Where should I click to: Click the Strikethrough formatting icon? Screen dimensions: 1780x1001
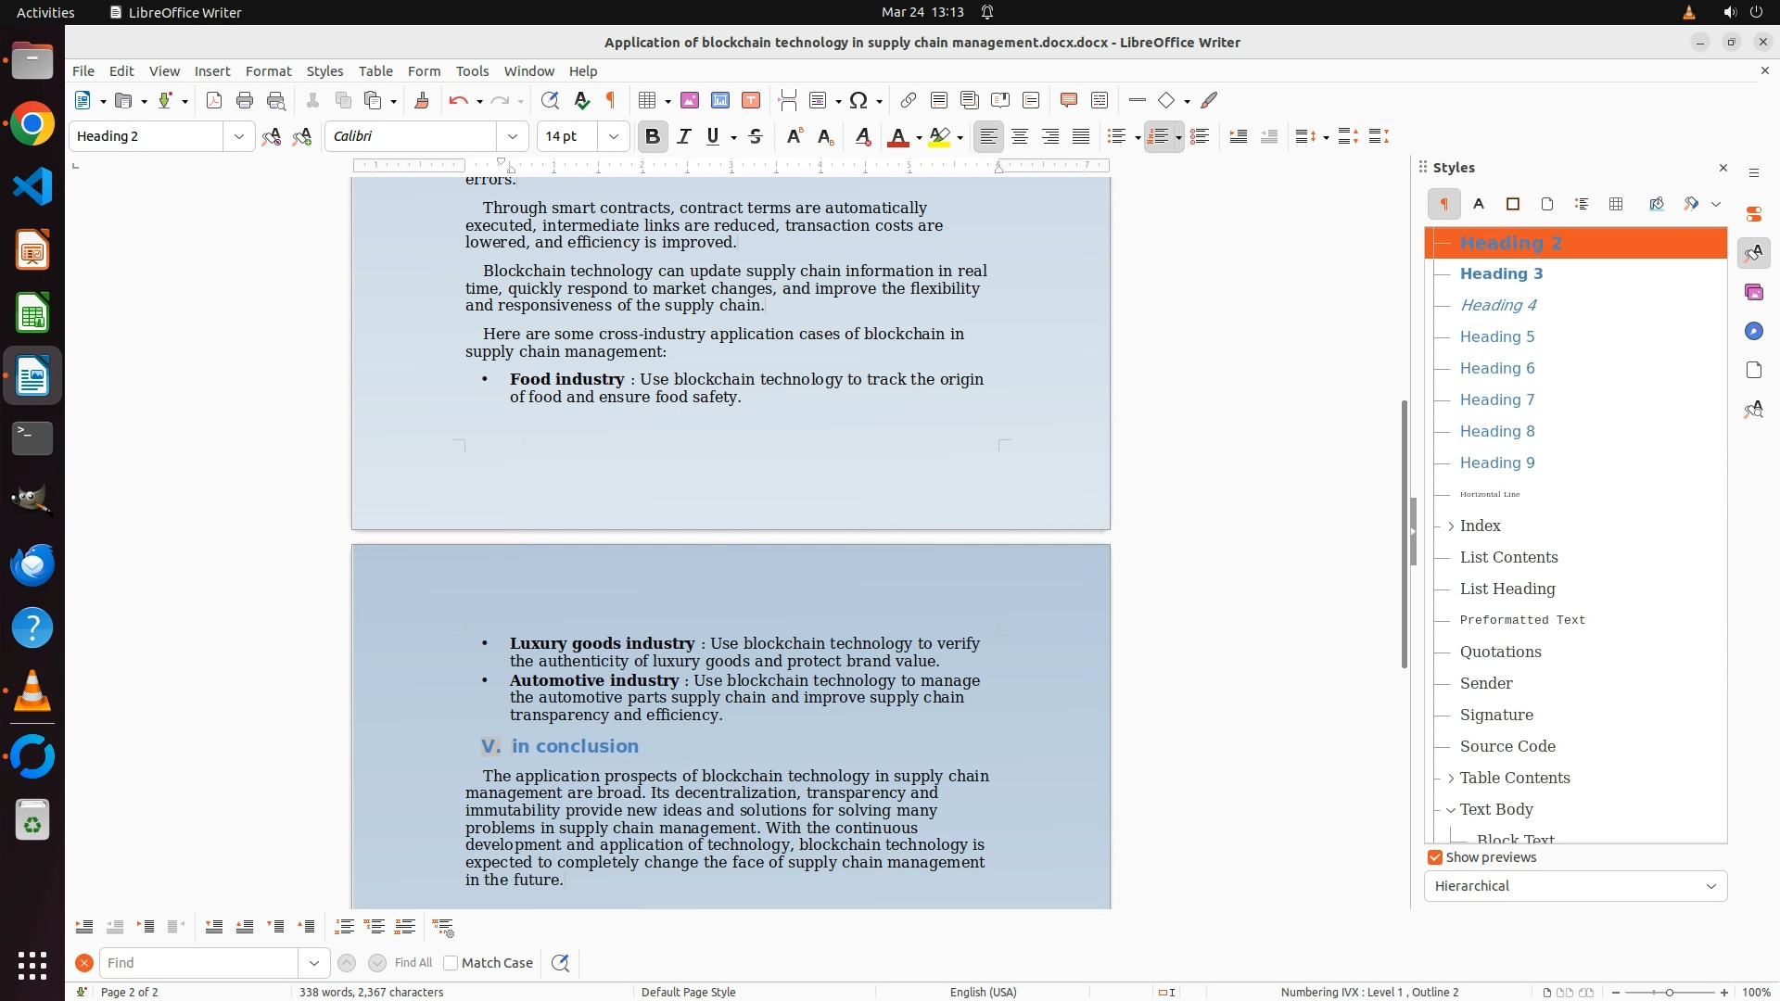756,137
